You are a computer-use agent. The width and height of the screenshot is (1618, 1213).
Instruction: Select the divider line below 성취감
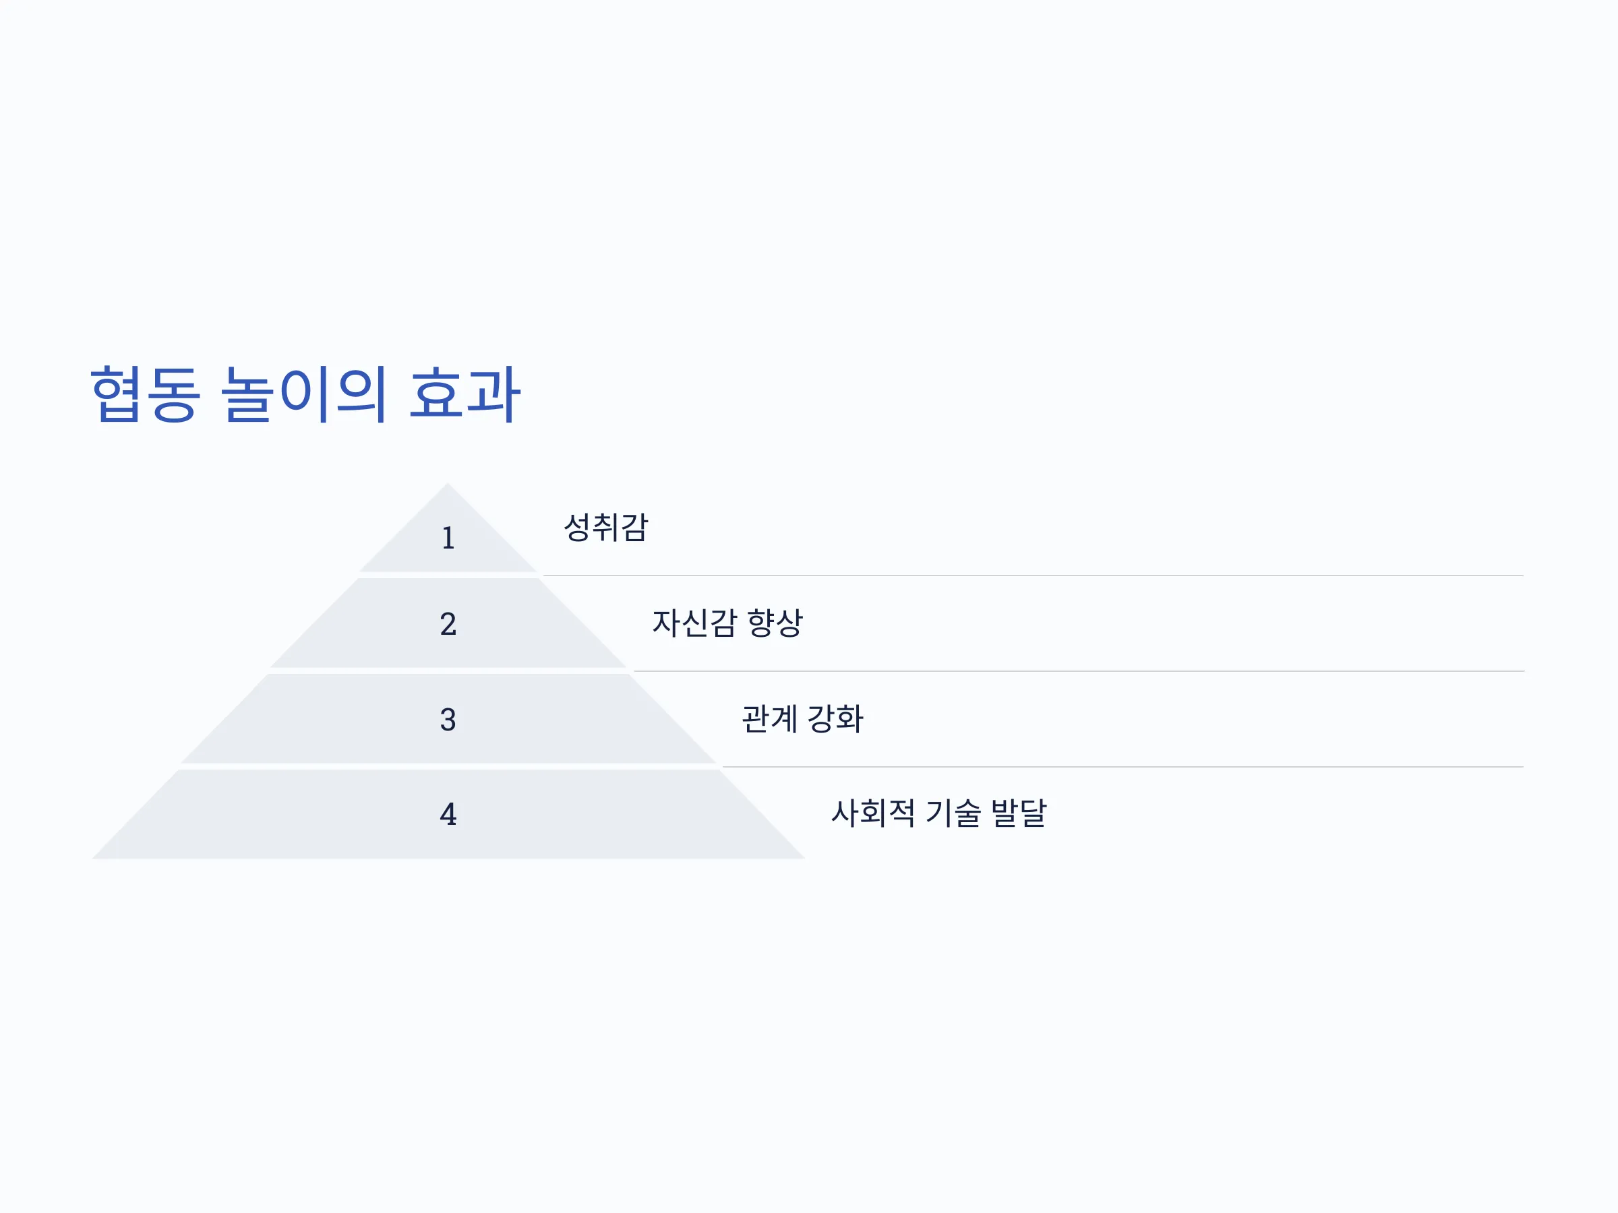pos(1033,576)
